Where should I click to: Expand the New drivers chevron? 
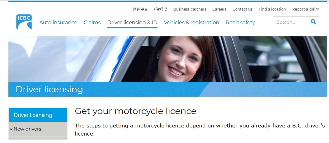click(x=11, y=129)
